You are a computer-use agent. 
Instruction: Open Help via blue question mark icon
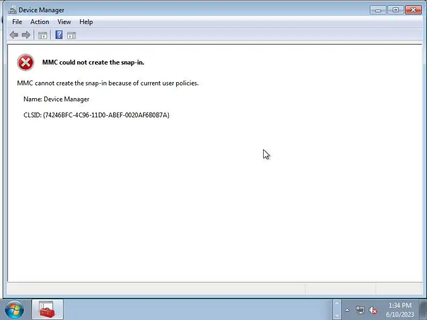[x=59, y=35]
